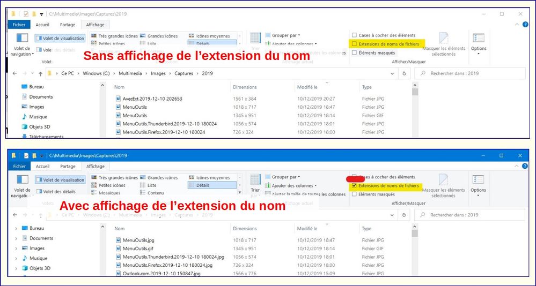Screen dimensions: 536x286
Task: Refresh the folder in upper window
Action: click(x=405, y=73)
